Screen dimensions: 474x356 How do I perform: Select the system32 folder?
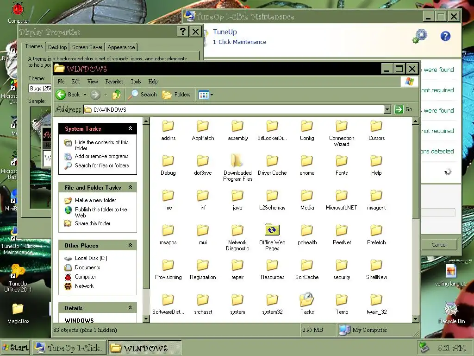click(x=272, y=305)
